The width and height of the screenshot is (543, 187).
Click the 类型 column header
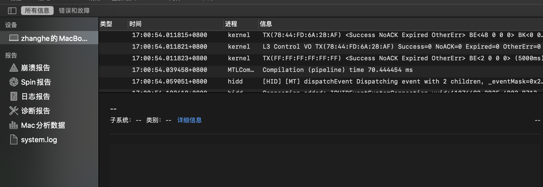pos(106,24)
